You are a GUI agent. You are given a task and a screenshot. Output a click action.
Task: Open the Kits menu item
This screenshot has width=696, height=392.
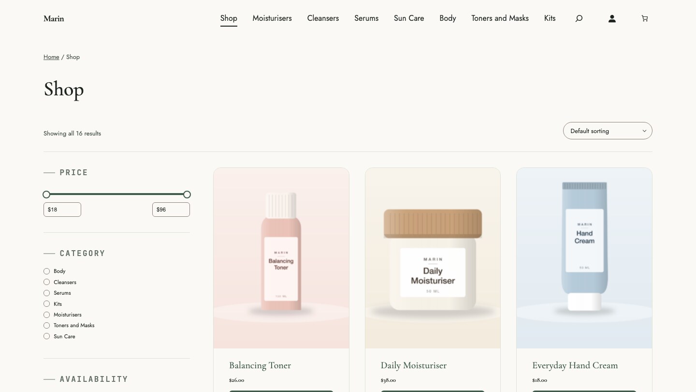click(550, 18)
